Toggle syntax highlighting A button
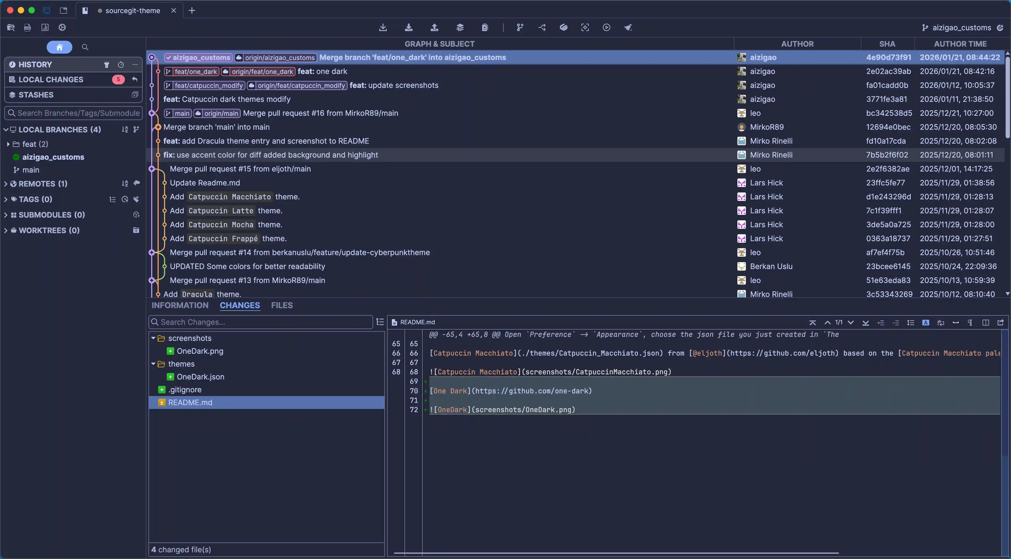 click(925, 322)
